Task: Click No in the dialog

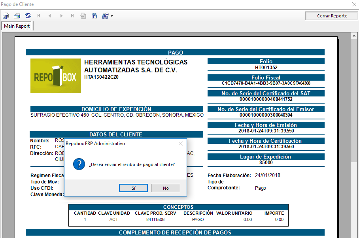Action: 166,188
